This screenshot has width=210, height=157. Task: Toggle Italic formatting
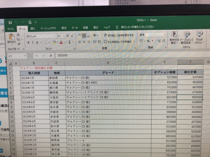click(x=33, y=42)
